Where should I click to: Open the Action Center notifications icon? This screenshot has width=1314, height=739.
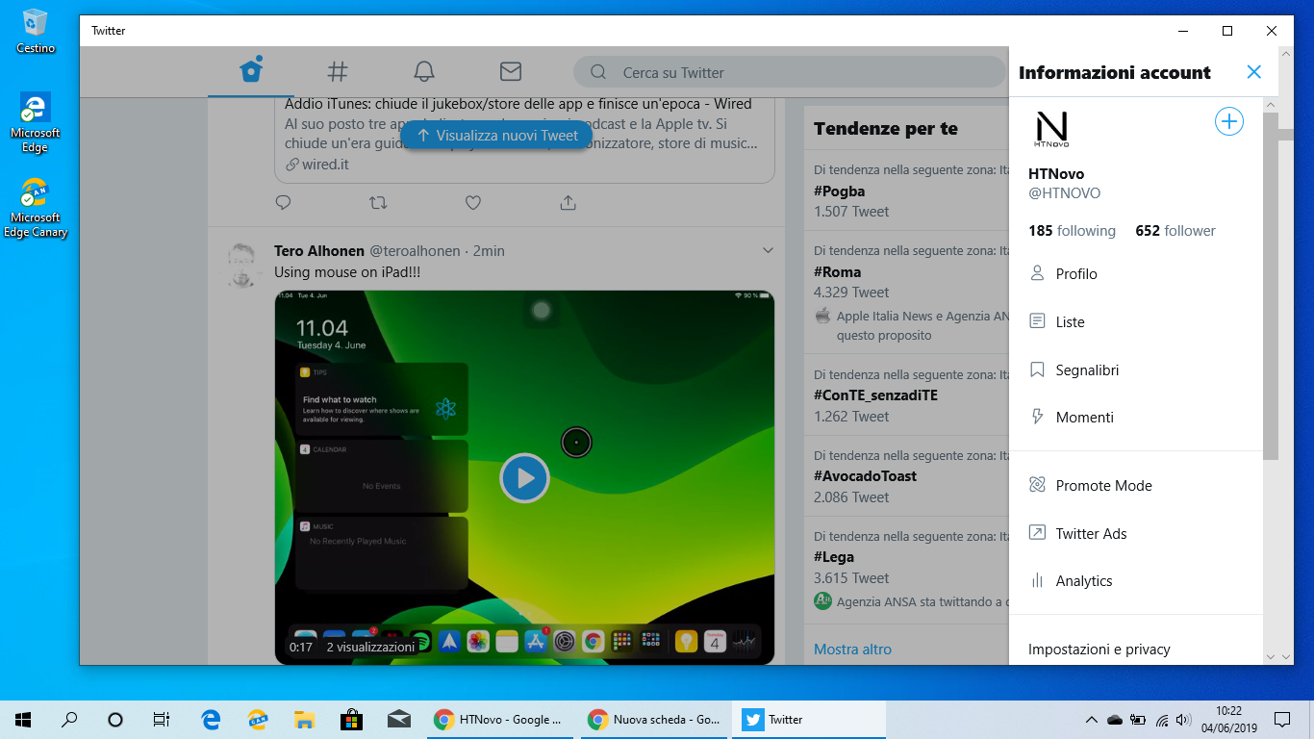pos(1281,720)
